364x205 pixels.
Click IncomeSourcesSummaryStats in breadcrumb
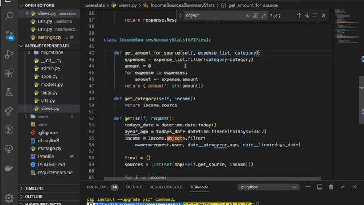point(183,5)
